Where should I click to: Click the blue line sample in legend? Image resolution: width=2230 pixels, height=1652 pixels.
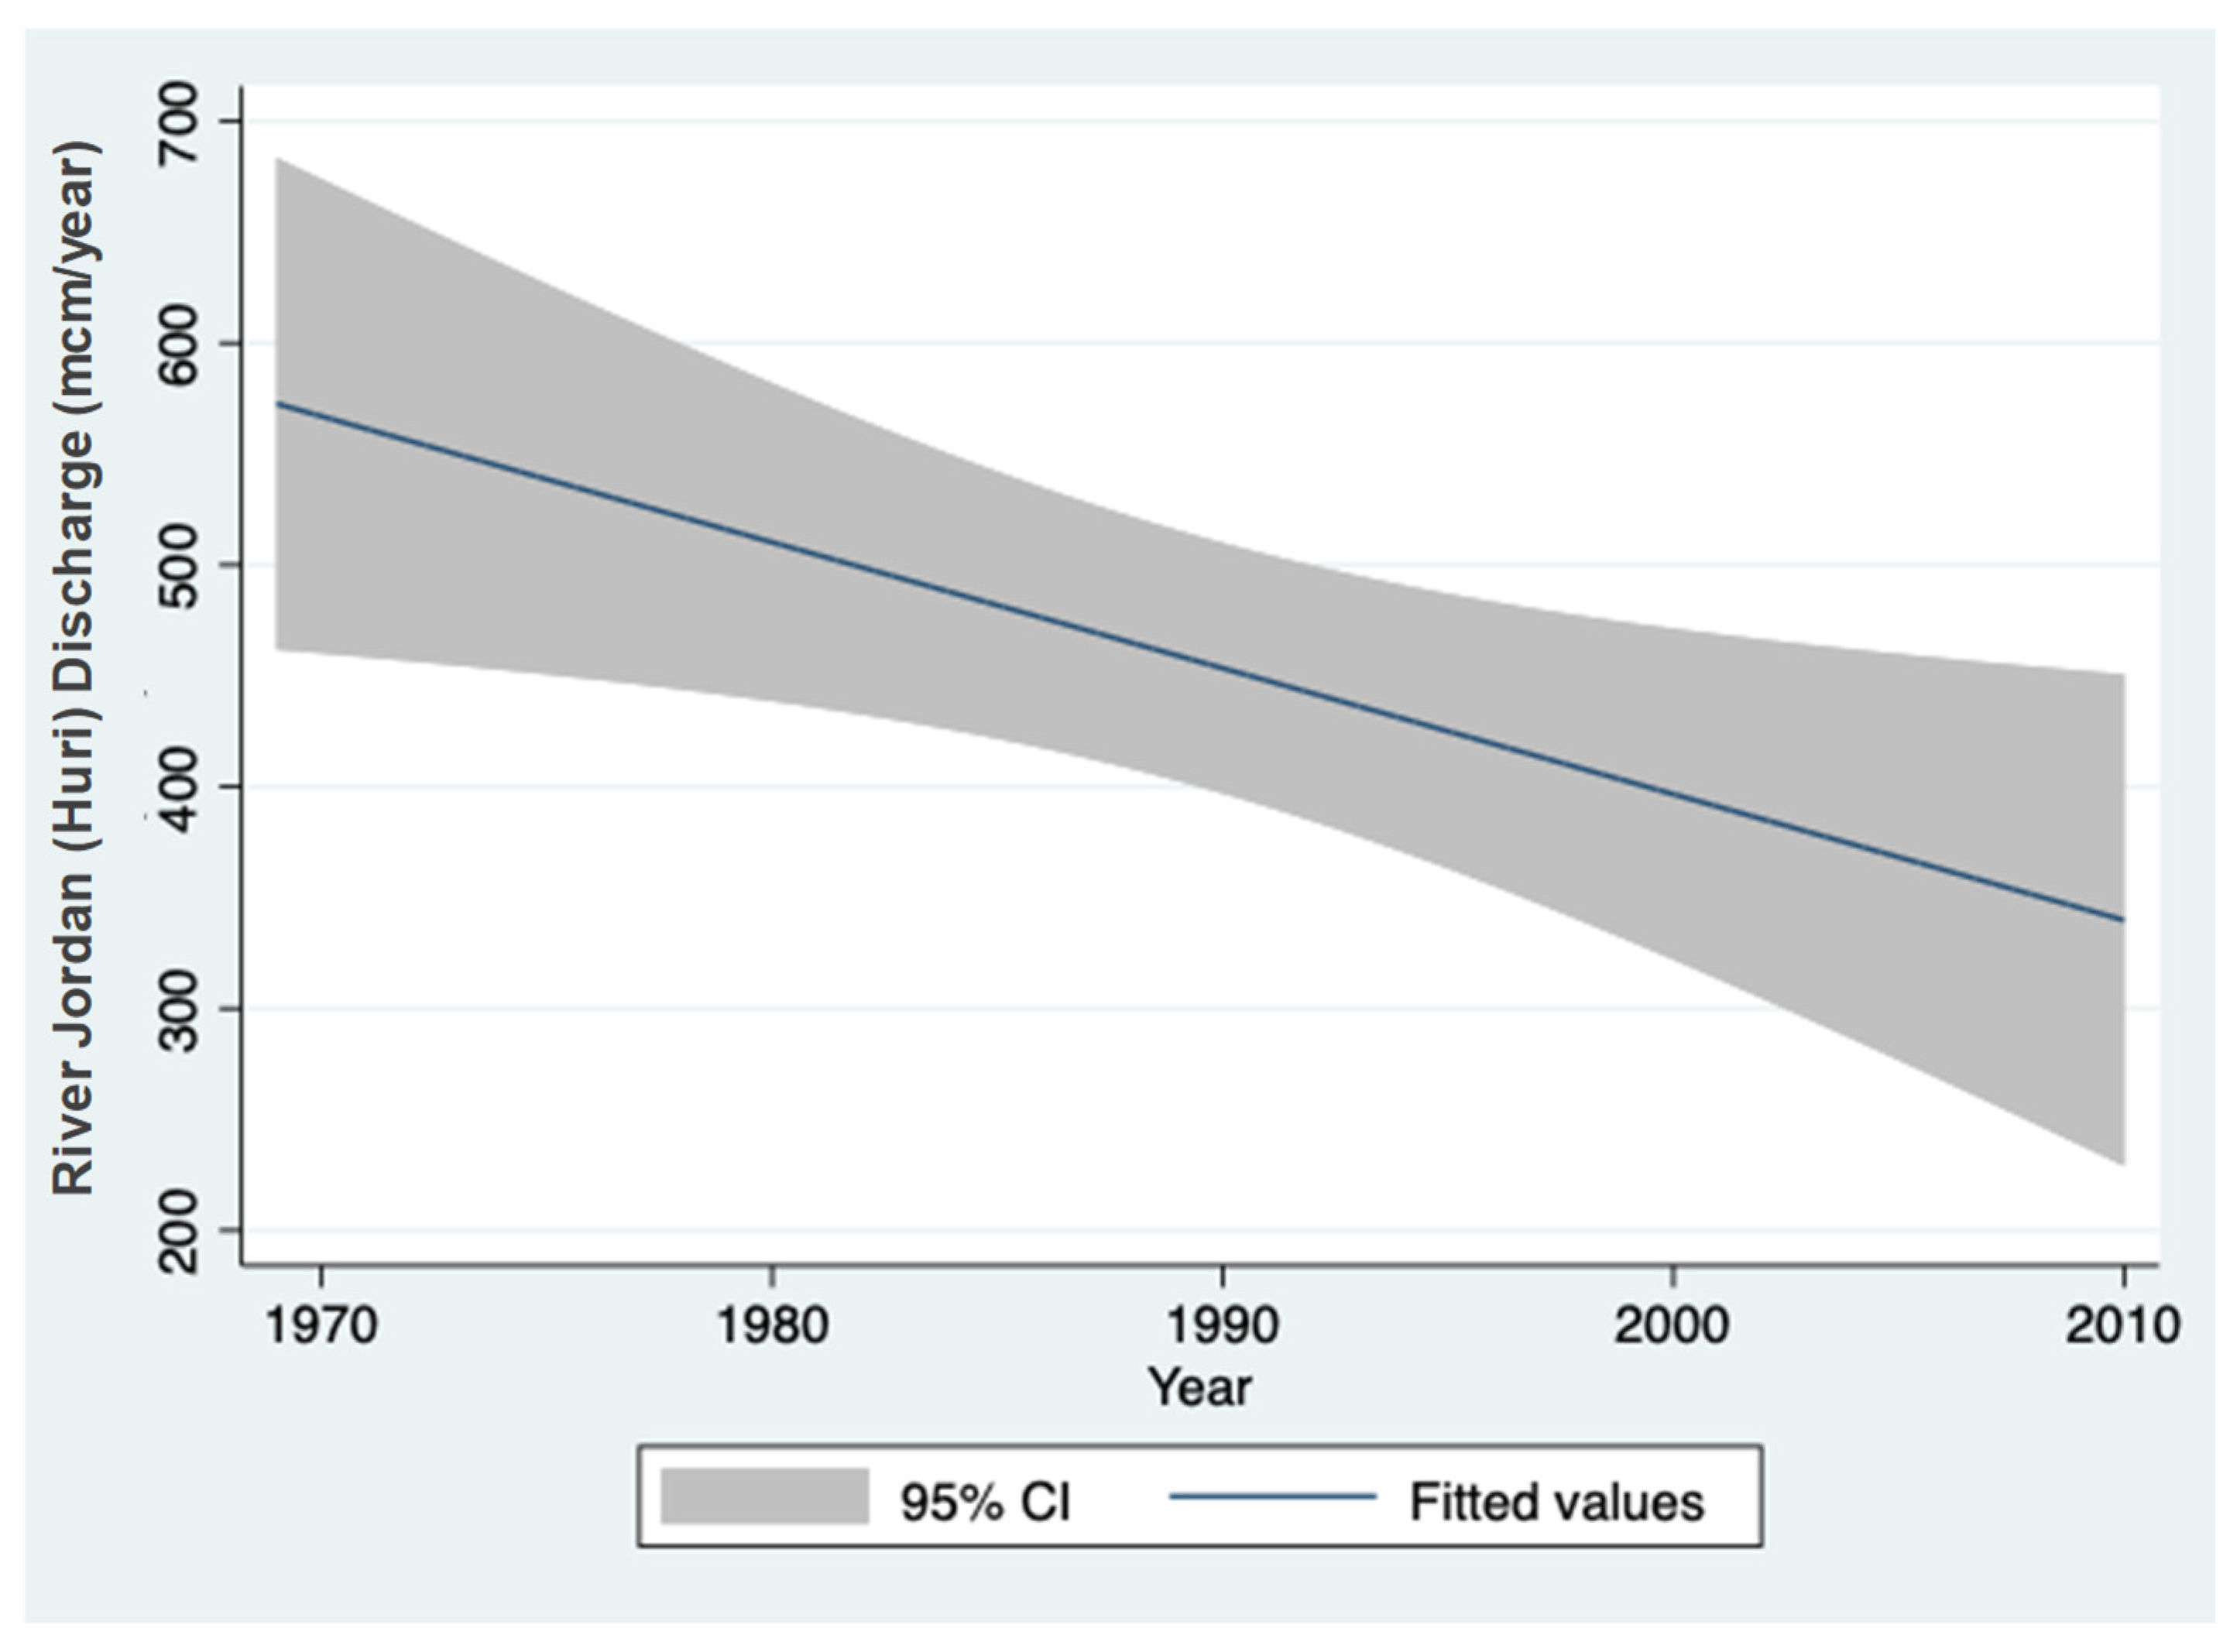tap(1273, 1496)
